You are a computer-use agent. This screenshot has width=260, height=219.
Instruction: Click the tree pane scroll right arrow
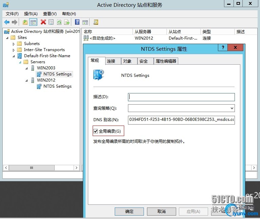click(76, 168)
